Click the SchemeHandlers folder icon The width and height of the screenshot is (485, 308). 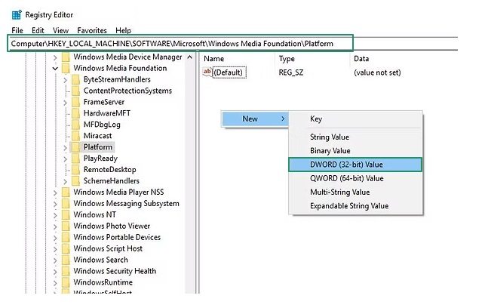(x=75, y=180)
